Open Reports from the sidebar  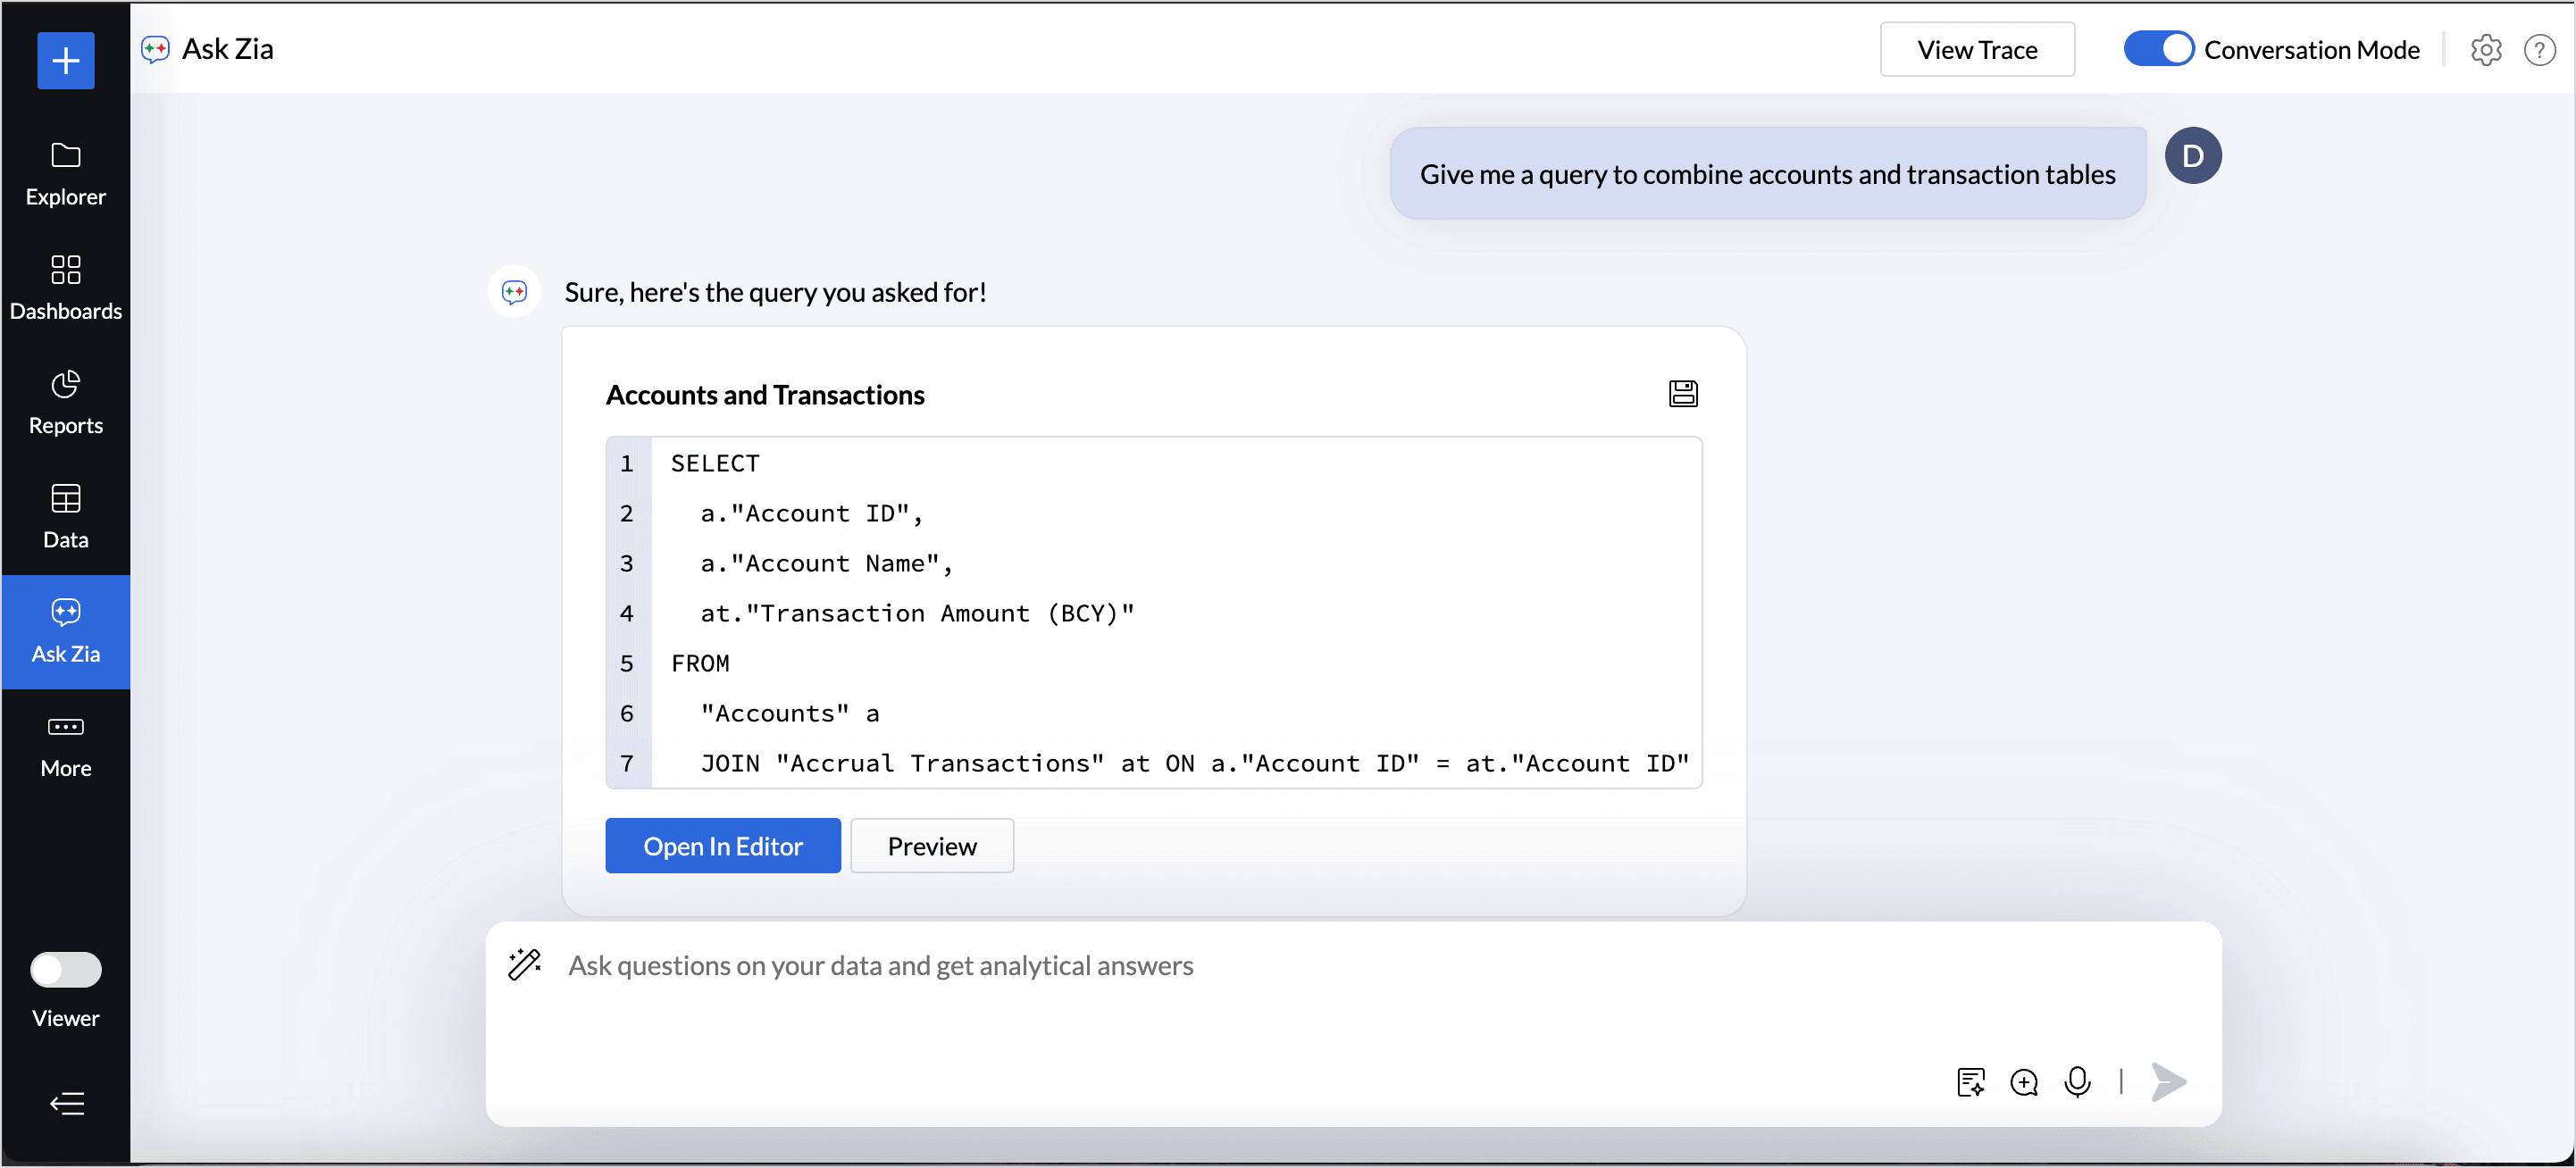(66, 402)
